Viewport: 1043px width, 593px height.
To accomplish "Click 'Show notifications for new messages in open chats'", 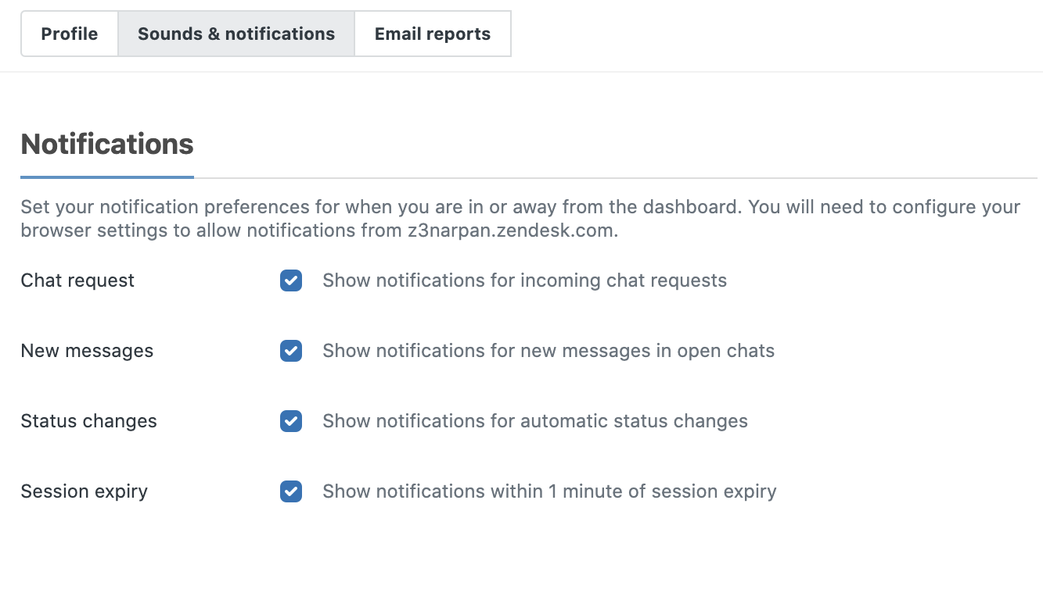I will 548,351.
